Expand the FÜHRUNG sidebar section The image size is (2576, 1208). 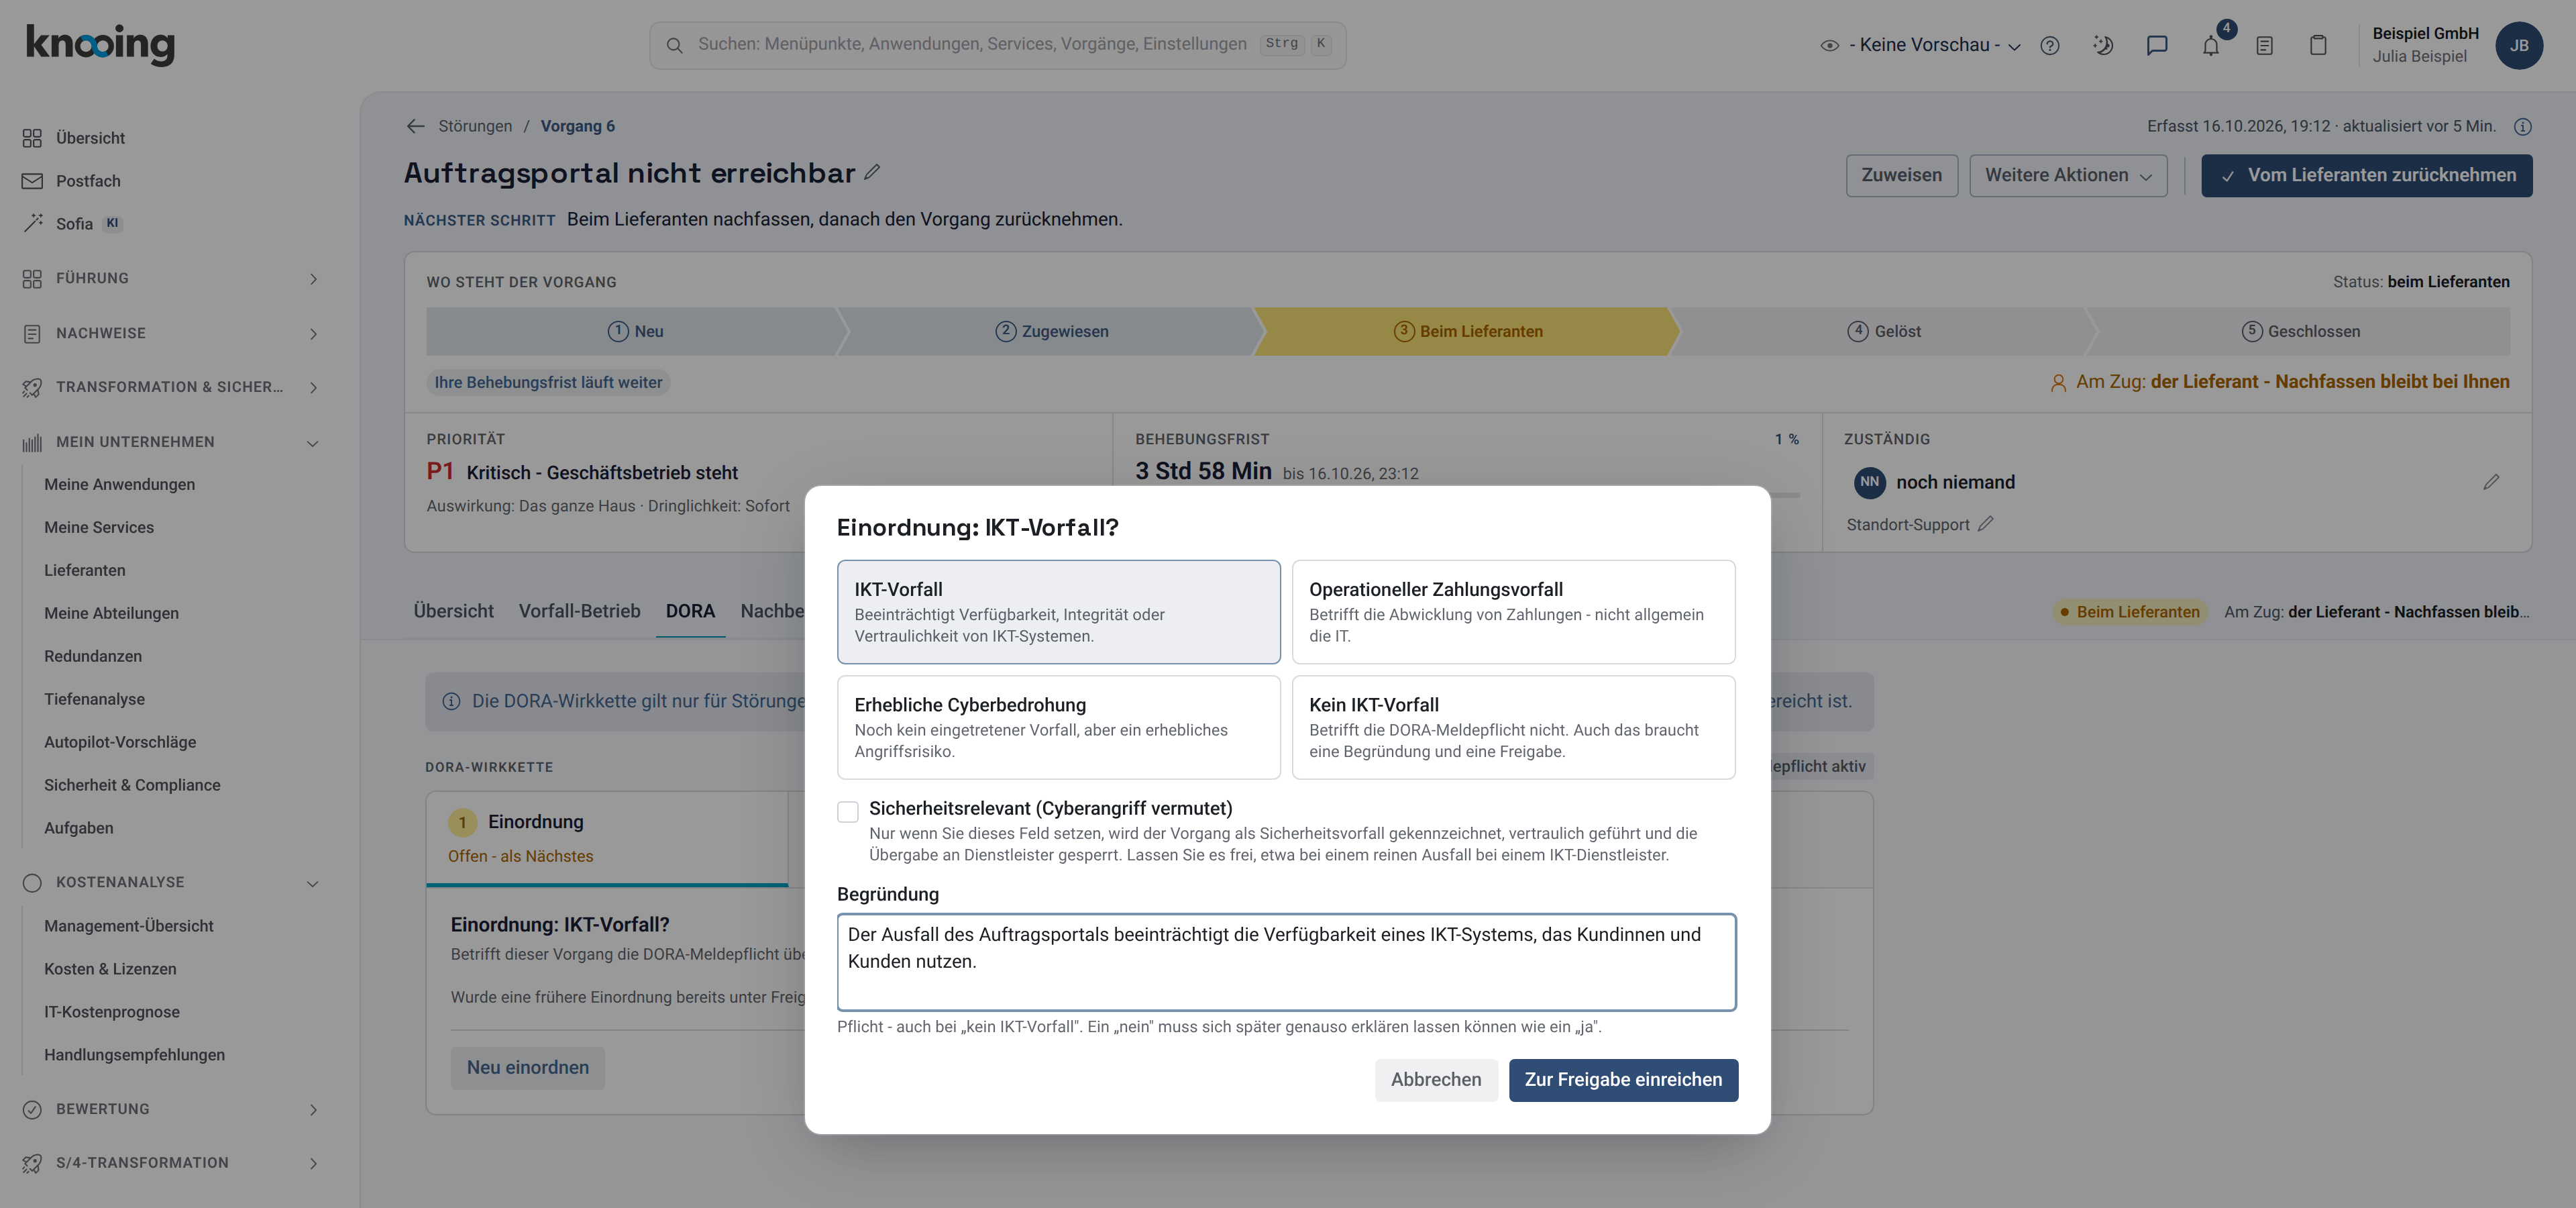170,278
